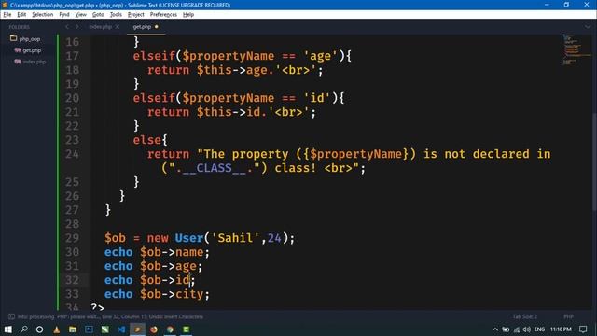Viewport: 597px width, 336px height.
Task: Click the PHP icon beside sidebar get.php
Action: click(x=18, y=49)
